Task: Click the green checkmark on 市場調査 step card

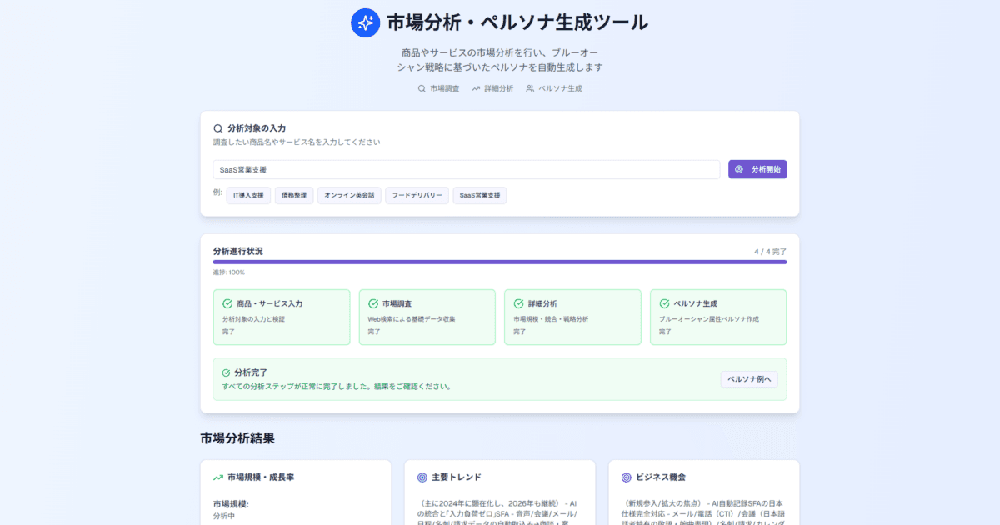Action: 371,303
